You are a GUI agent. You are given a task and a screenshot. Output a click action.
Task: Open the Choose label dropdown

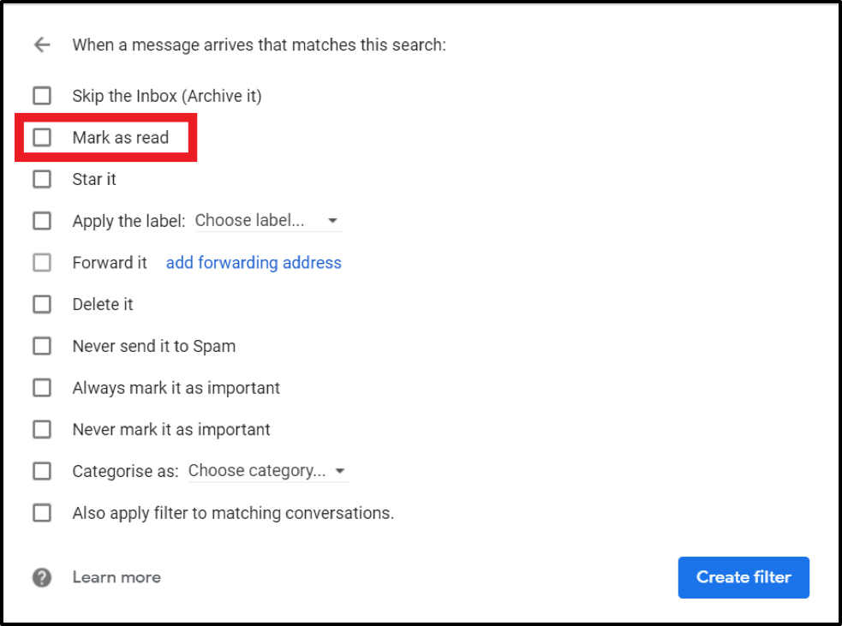pos(257,221)
